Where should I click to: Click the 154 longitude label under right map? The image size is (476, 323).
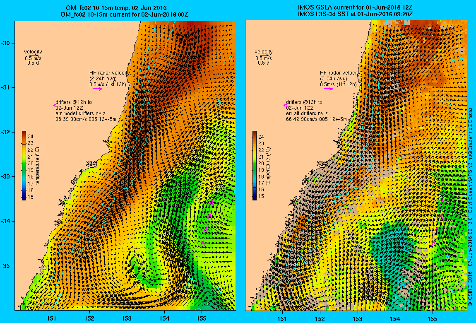395,318
